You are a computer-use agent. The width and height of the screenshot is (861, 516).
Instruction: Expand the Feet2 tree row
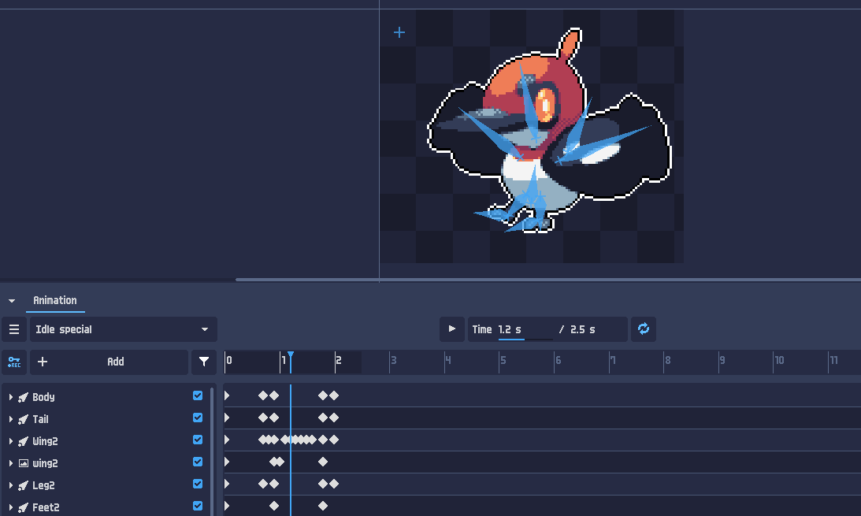10,507
